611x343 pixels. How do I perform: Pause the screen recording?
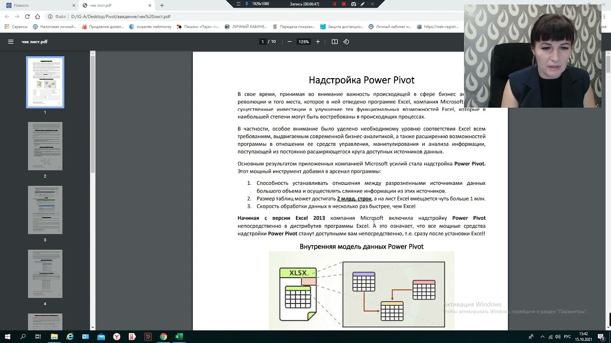click(335, 4)
